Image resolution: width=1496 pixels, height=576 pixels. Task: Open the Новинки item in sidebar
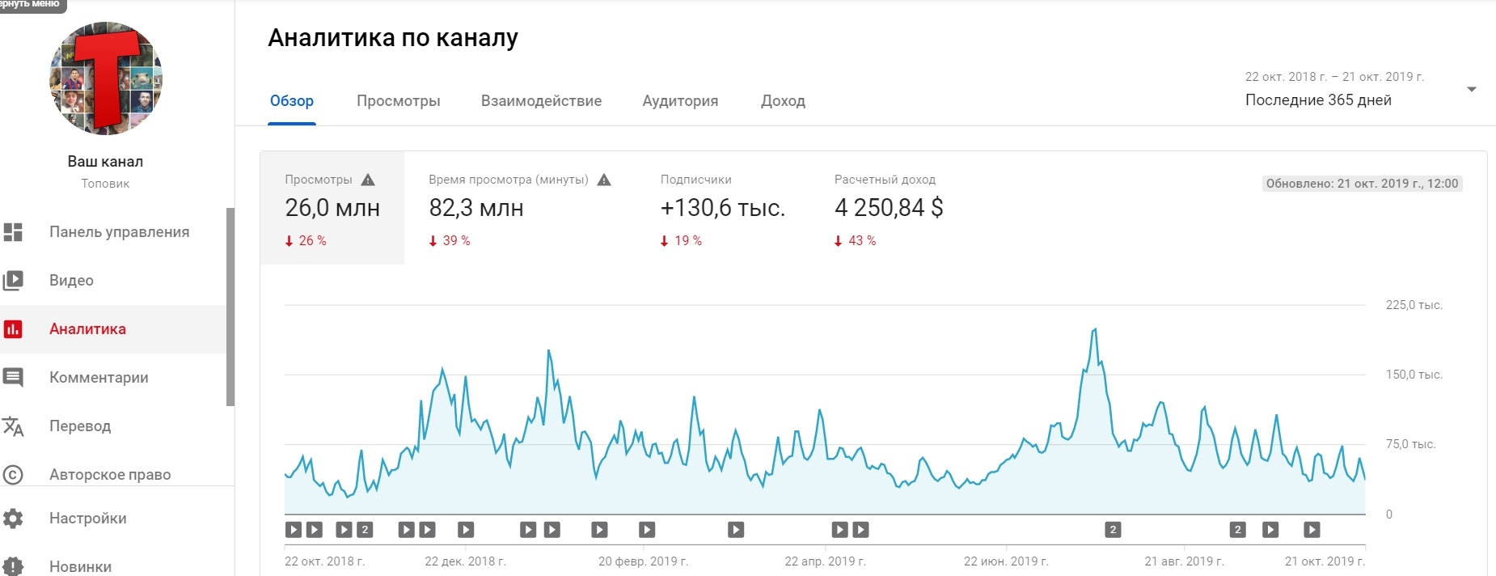pos(80,566)
